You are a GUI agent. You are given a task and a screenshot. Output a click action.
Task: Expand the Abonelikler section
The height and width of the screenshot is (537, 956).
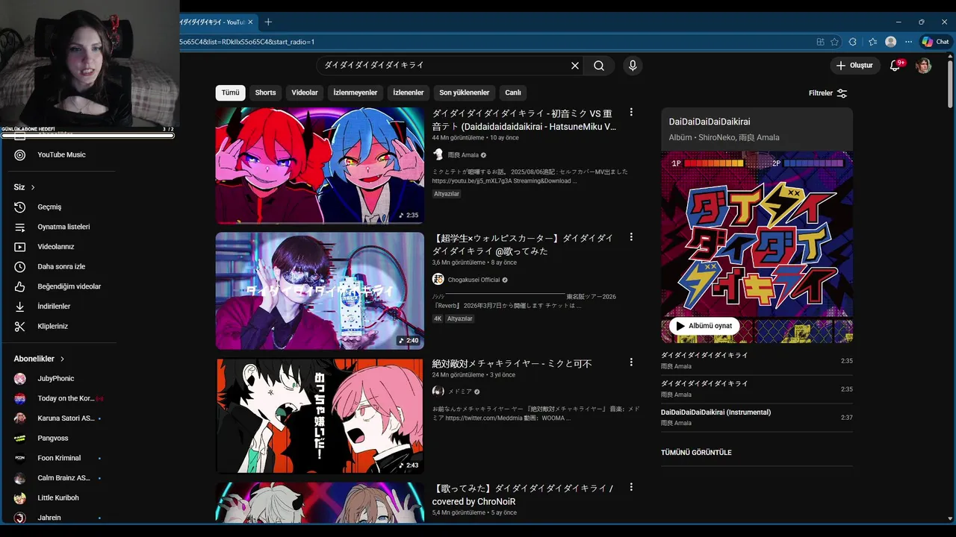(x=39, y=359)
